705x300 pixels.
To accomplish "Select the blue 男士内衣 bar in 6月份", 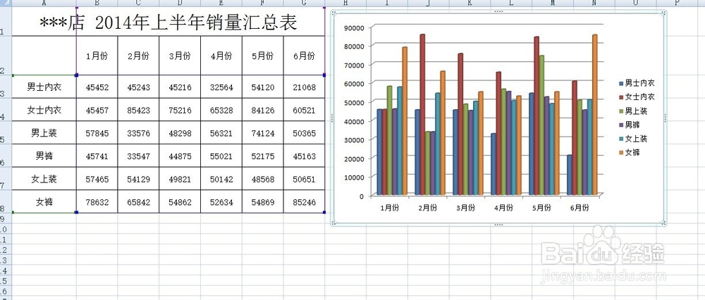I will point(570,175).
